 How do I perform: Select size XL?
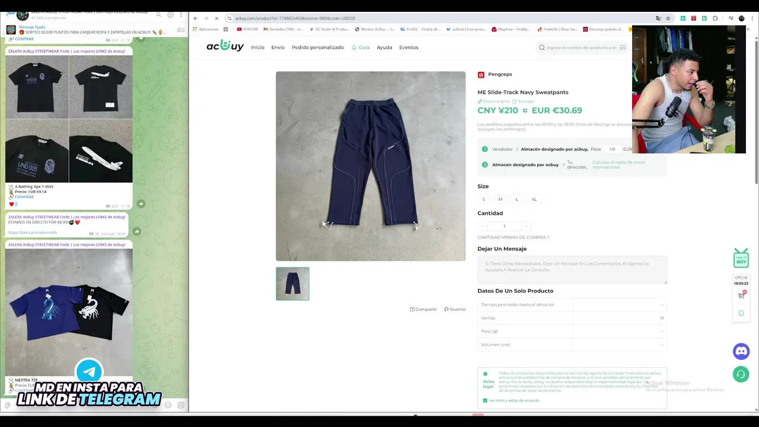pyautogui.click(x=534, y=199)
